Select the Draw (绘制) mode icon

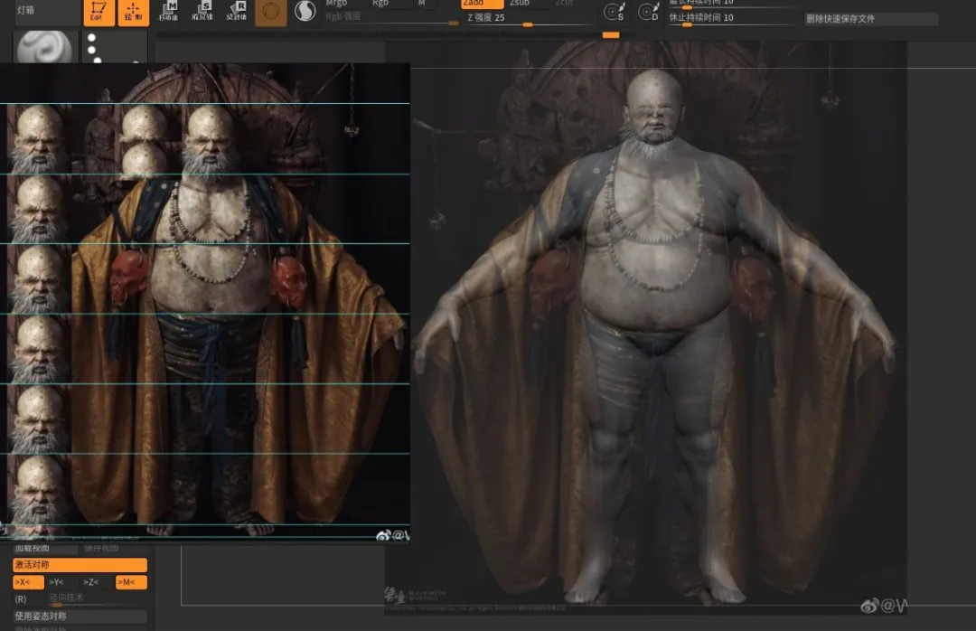click(x=133, y=12)
